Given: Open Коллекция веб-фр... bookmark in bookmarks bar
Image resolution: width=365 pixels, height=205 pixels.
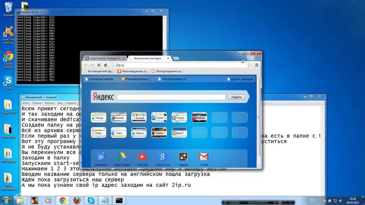Looking at the screenshot, I should (x=99, y=71).
